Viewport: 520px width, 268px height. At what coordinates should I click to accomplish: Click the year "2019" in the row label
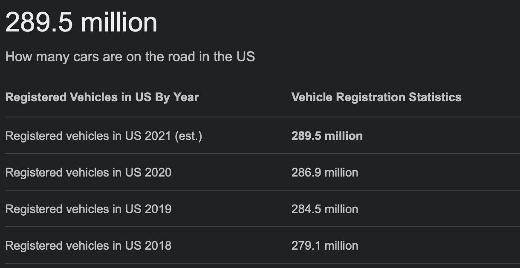click(x=159, y=209)
